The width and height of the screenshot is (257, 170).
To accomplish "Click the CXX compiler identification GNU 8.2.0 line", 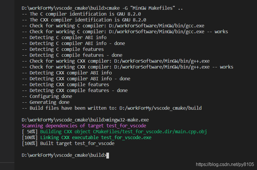I will [84, 20].
